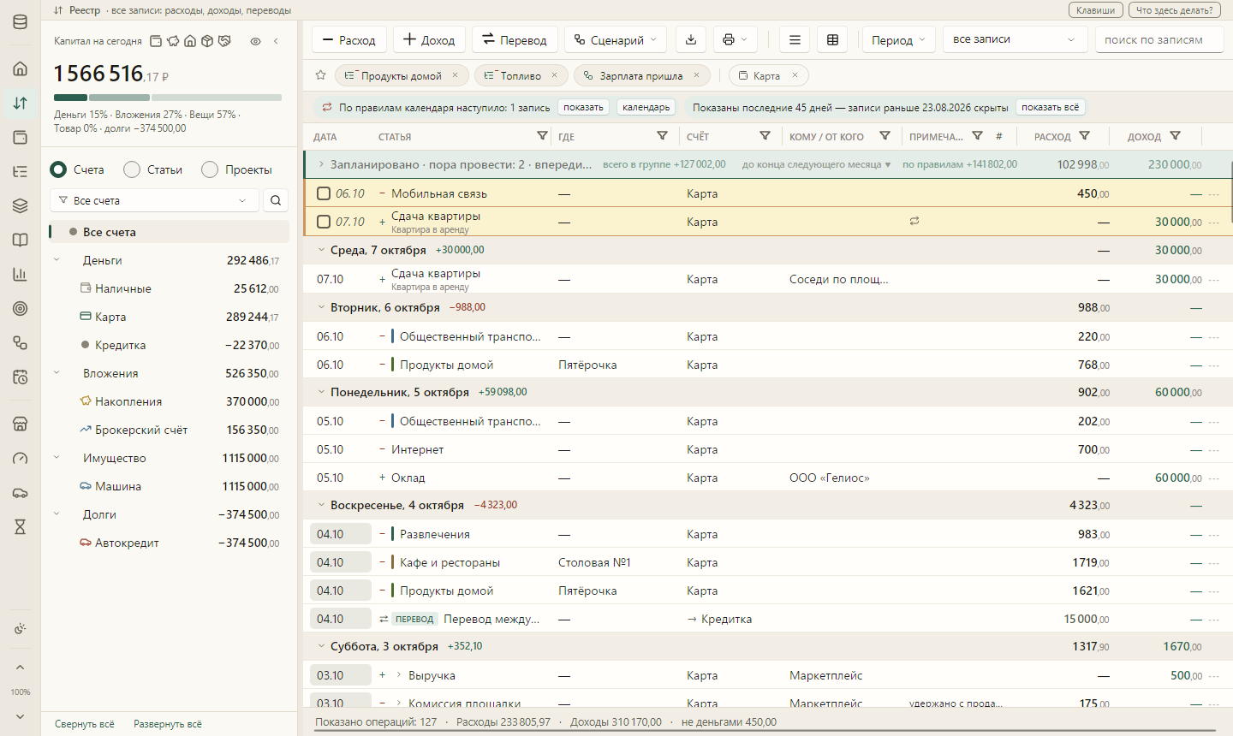
Task: Open the календарь link button
Action: [x=646, y=107]
